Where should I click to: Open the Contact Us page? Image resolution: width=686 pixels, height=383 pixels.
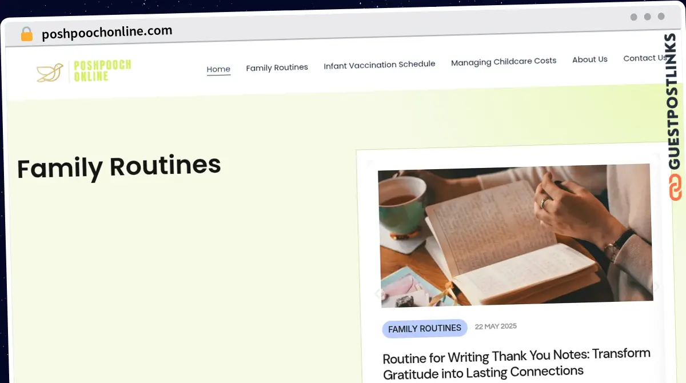645,58
